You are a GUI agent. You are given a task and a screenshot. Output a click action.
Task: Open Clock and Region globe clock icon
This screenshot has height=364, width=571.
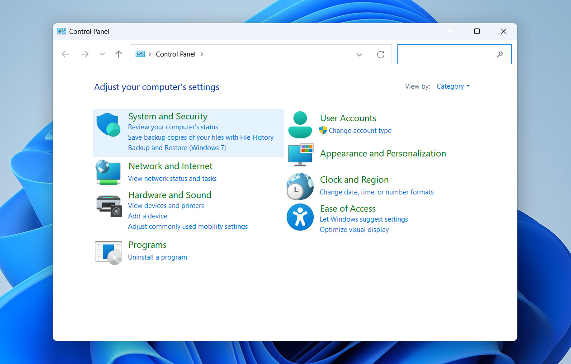[x=300, y=186]
